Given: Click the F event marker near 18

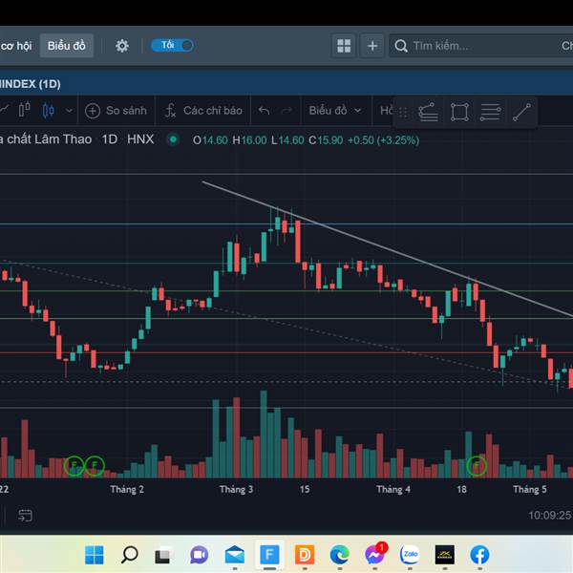Looking at the screenshot, I should 477,465.
